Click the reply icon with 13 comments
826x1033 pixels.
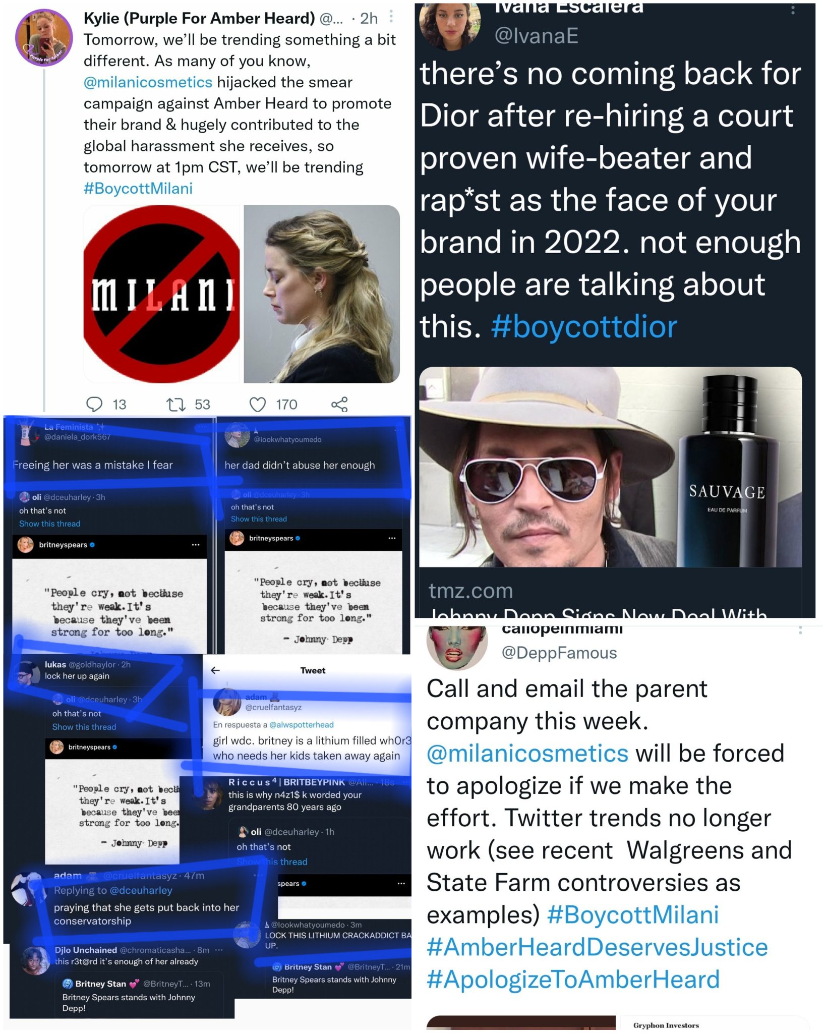94,404
